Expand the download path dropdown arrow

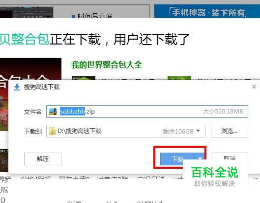tap(198, 131)
